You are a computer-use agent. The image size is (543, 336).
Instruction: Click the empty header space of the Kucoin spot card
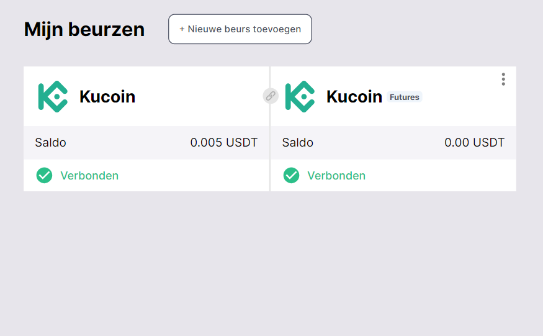(199, 96)
